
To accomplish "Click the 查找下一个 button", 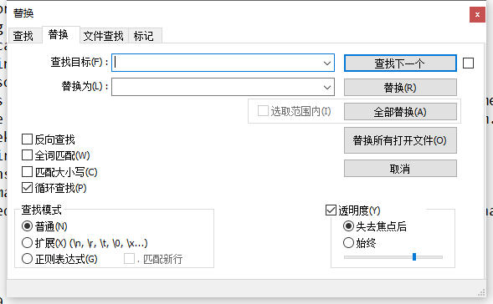I will (x=400, y=63).
